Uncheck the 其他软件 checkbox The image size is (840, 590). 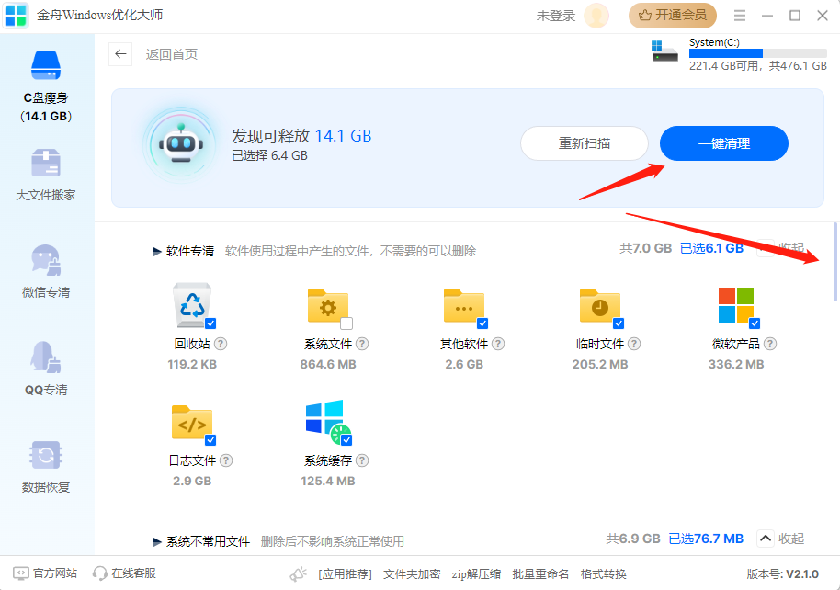click(482, 323)
